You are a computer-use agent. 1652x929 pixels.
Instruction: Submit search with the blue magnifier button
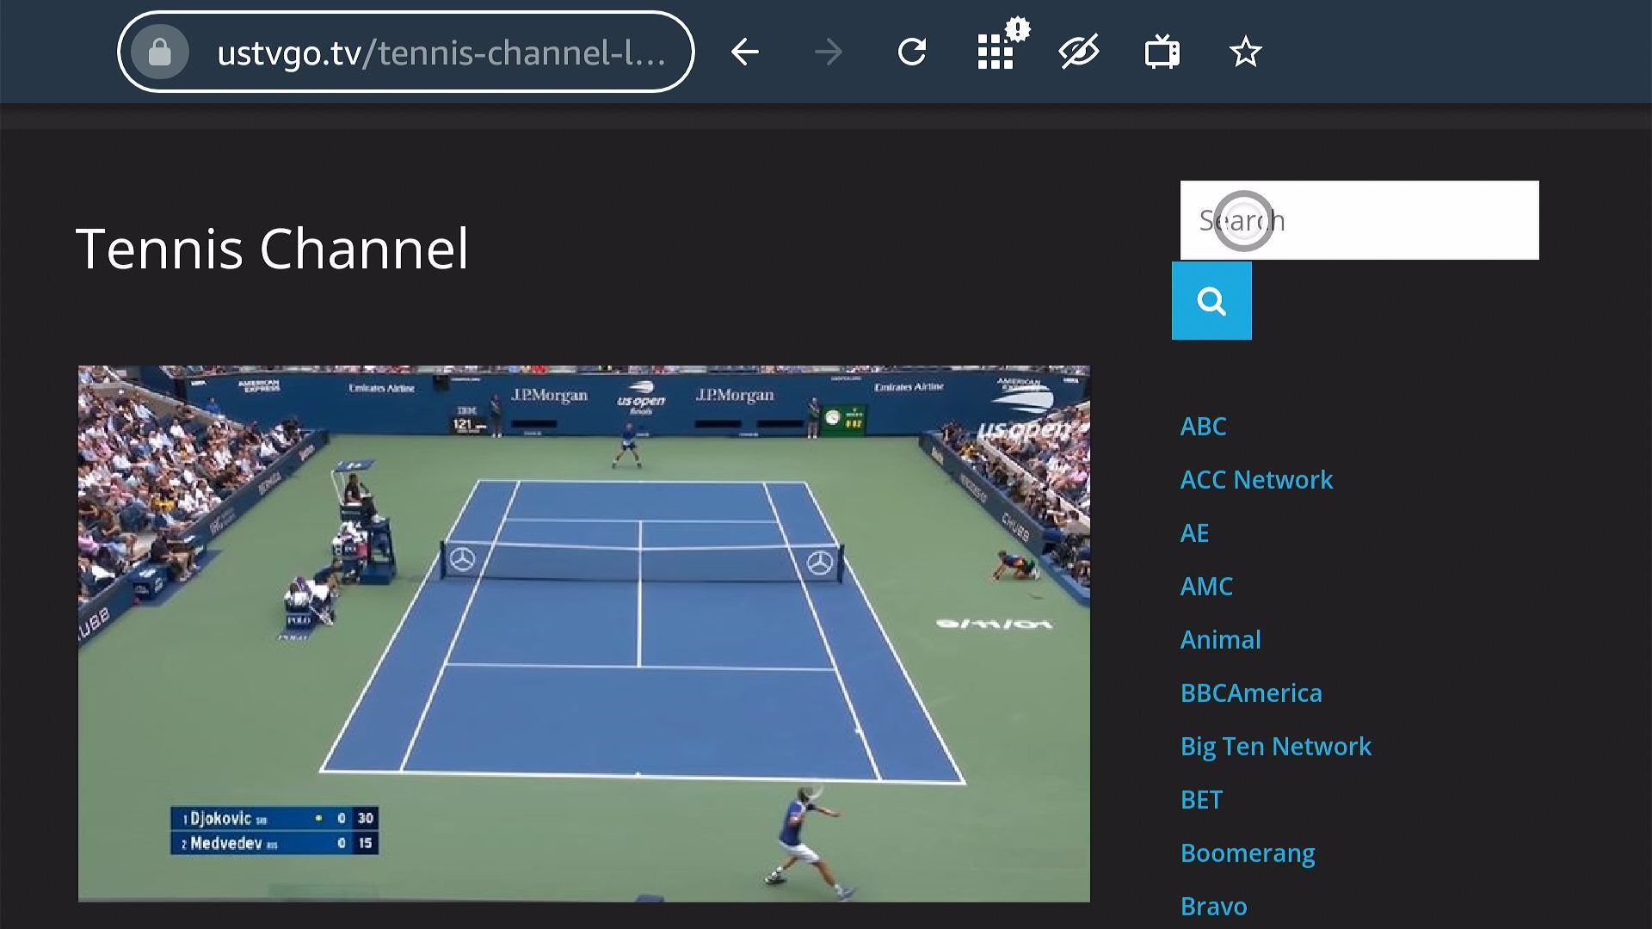pyautogui.click(x=1211, y=301)
